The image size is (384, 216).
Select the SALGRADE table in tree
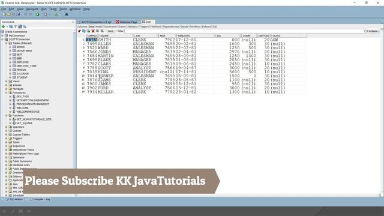tap(23, 73)
